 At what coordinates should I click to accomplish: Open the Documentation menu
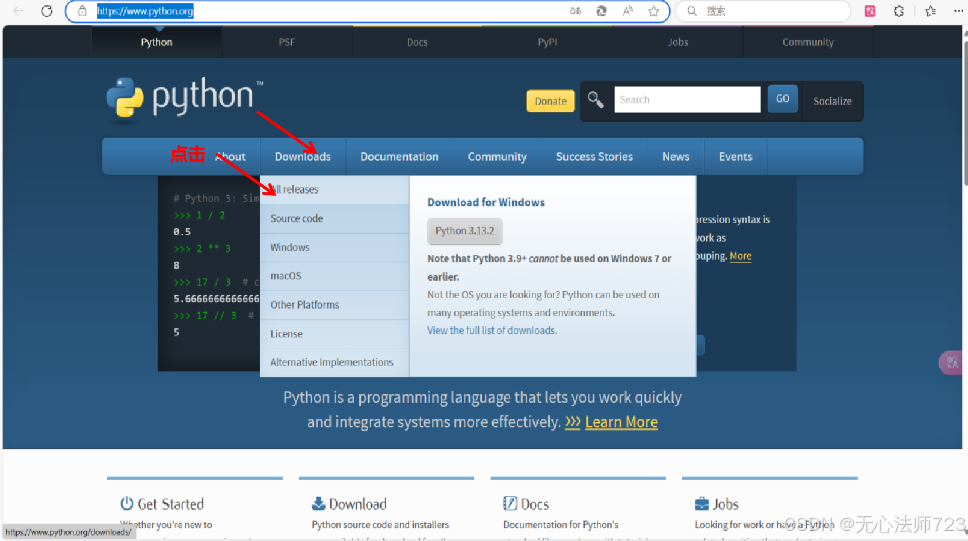coord(399,156)
